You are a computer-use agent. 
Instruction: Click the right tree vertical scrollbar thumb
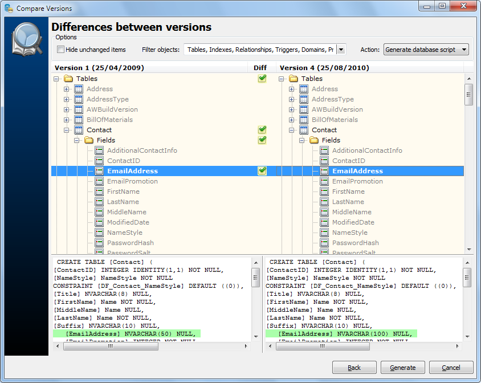point(468,93)
